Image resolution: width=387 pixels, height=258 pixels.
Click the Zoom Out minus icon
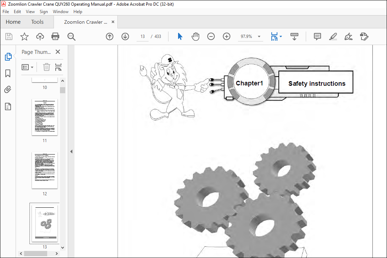tap(211, 37)
